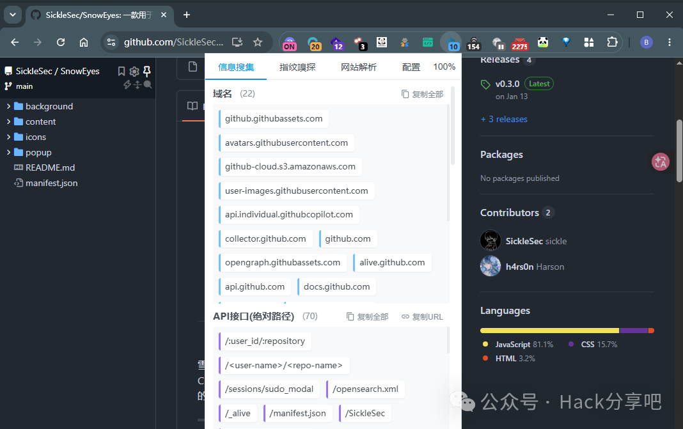Click the api.individual.githubcopilot.com entry
This screenshot has width=683, height=429.
(x=289, y=215)
